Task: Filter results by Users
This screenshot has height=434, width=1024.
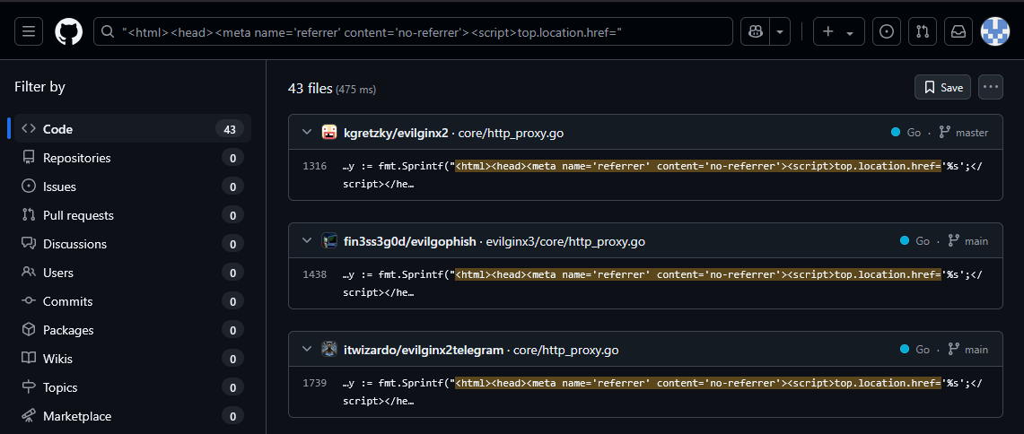Action: point(133,273)
